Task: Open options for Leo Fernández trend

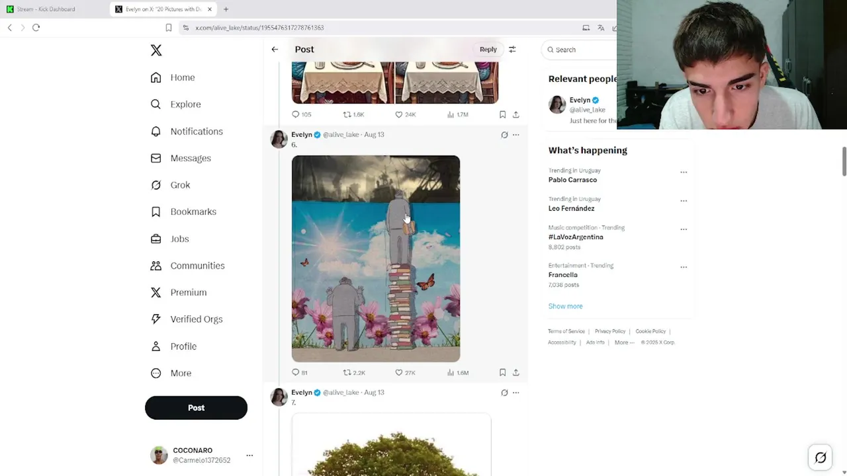Action: point(684,201)
